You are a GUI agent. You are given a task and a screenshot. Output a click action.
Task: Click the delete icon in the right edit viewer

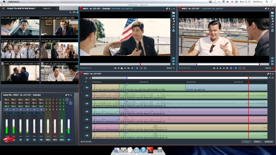coord(244,68)
